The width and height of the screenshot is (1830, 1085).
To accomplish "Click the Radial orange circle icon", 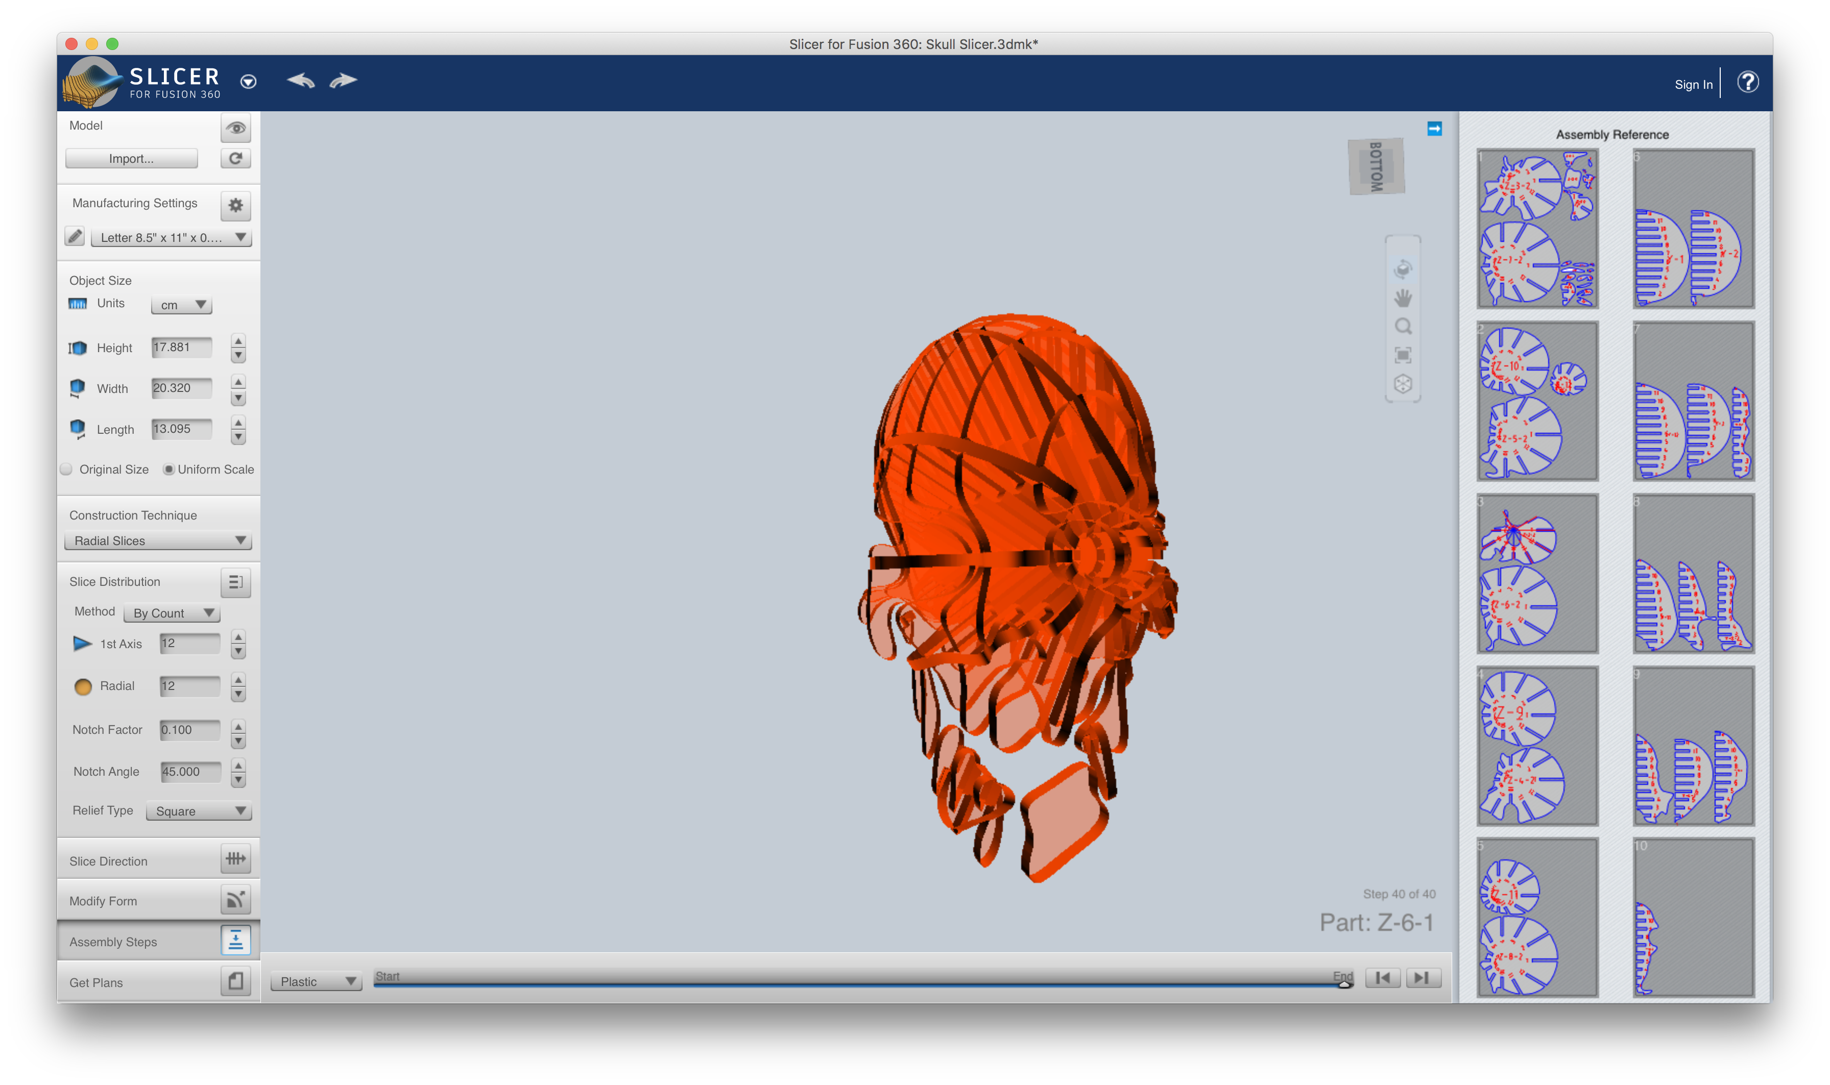I will (83, 686).
